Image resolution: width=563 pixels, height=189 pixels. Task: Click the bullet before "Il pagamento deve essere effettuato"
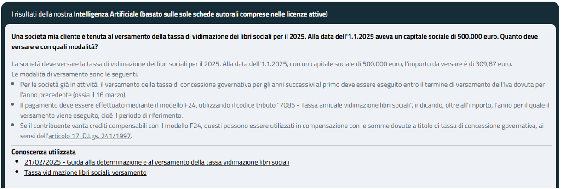[x=14, y=105]
